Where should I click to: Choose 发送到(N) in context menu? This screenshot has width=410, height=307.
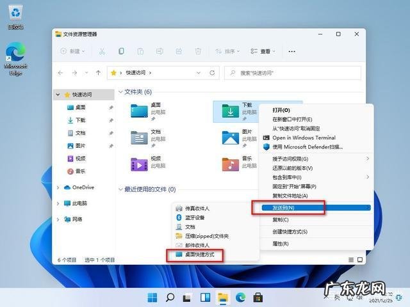coord(316,208)
